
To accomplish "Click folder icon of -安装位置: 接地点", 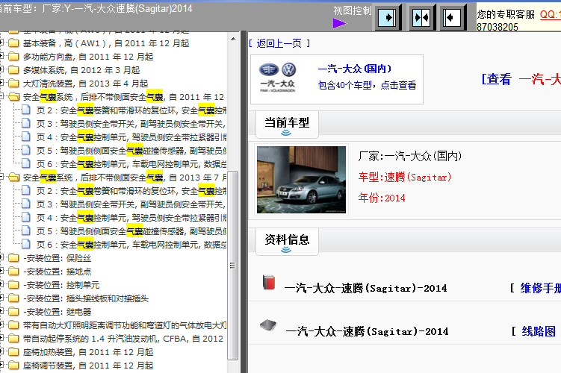I will pos(13,272).
